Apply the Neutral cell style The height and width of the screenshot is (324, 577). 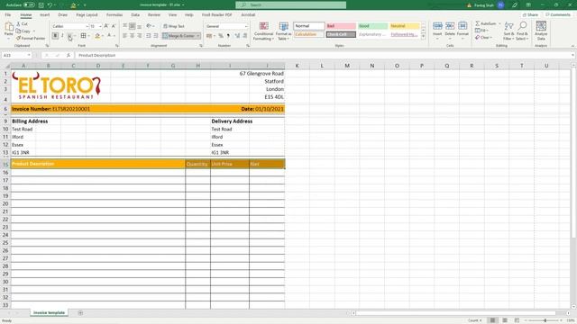tap(405, 26)
